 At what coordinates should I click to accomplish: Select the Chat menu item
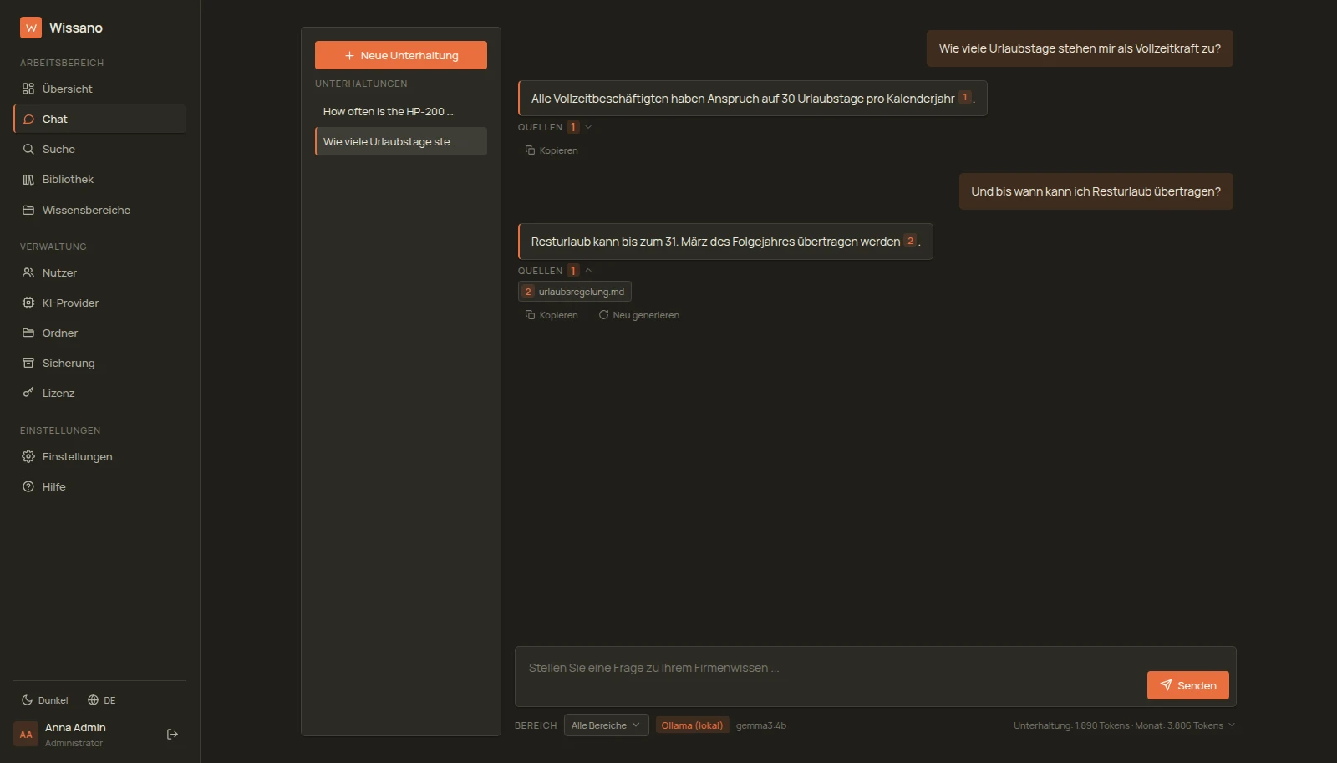99,119
